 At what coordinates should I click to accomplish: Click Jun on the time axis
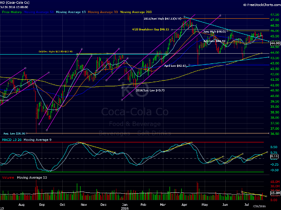click(x=225, y=205)
